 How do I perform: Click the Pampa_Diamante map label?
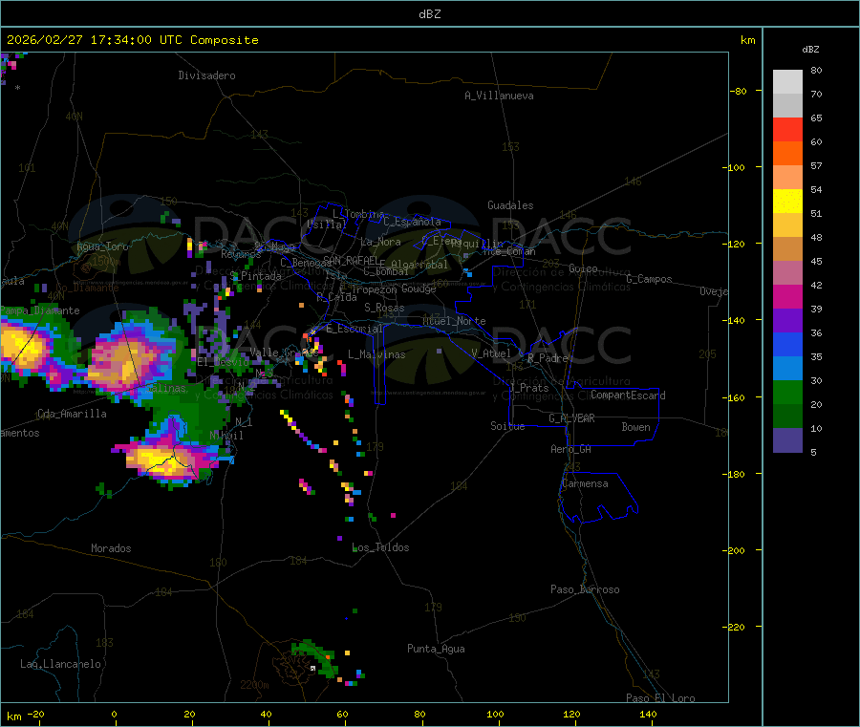[x=40, y=310]
